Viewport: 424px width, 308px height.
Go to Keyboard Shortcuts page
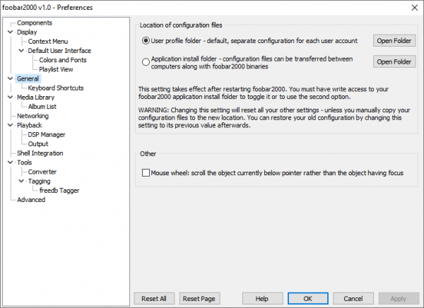(56, 88)
